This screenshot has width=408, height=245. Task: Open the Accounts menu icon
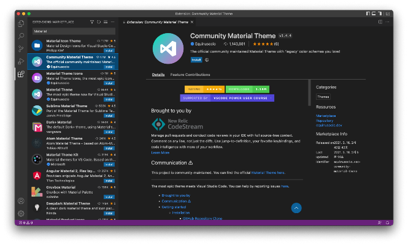pos(21,201)
